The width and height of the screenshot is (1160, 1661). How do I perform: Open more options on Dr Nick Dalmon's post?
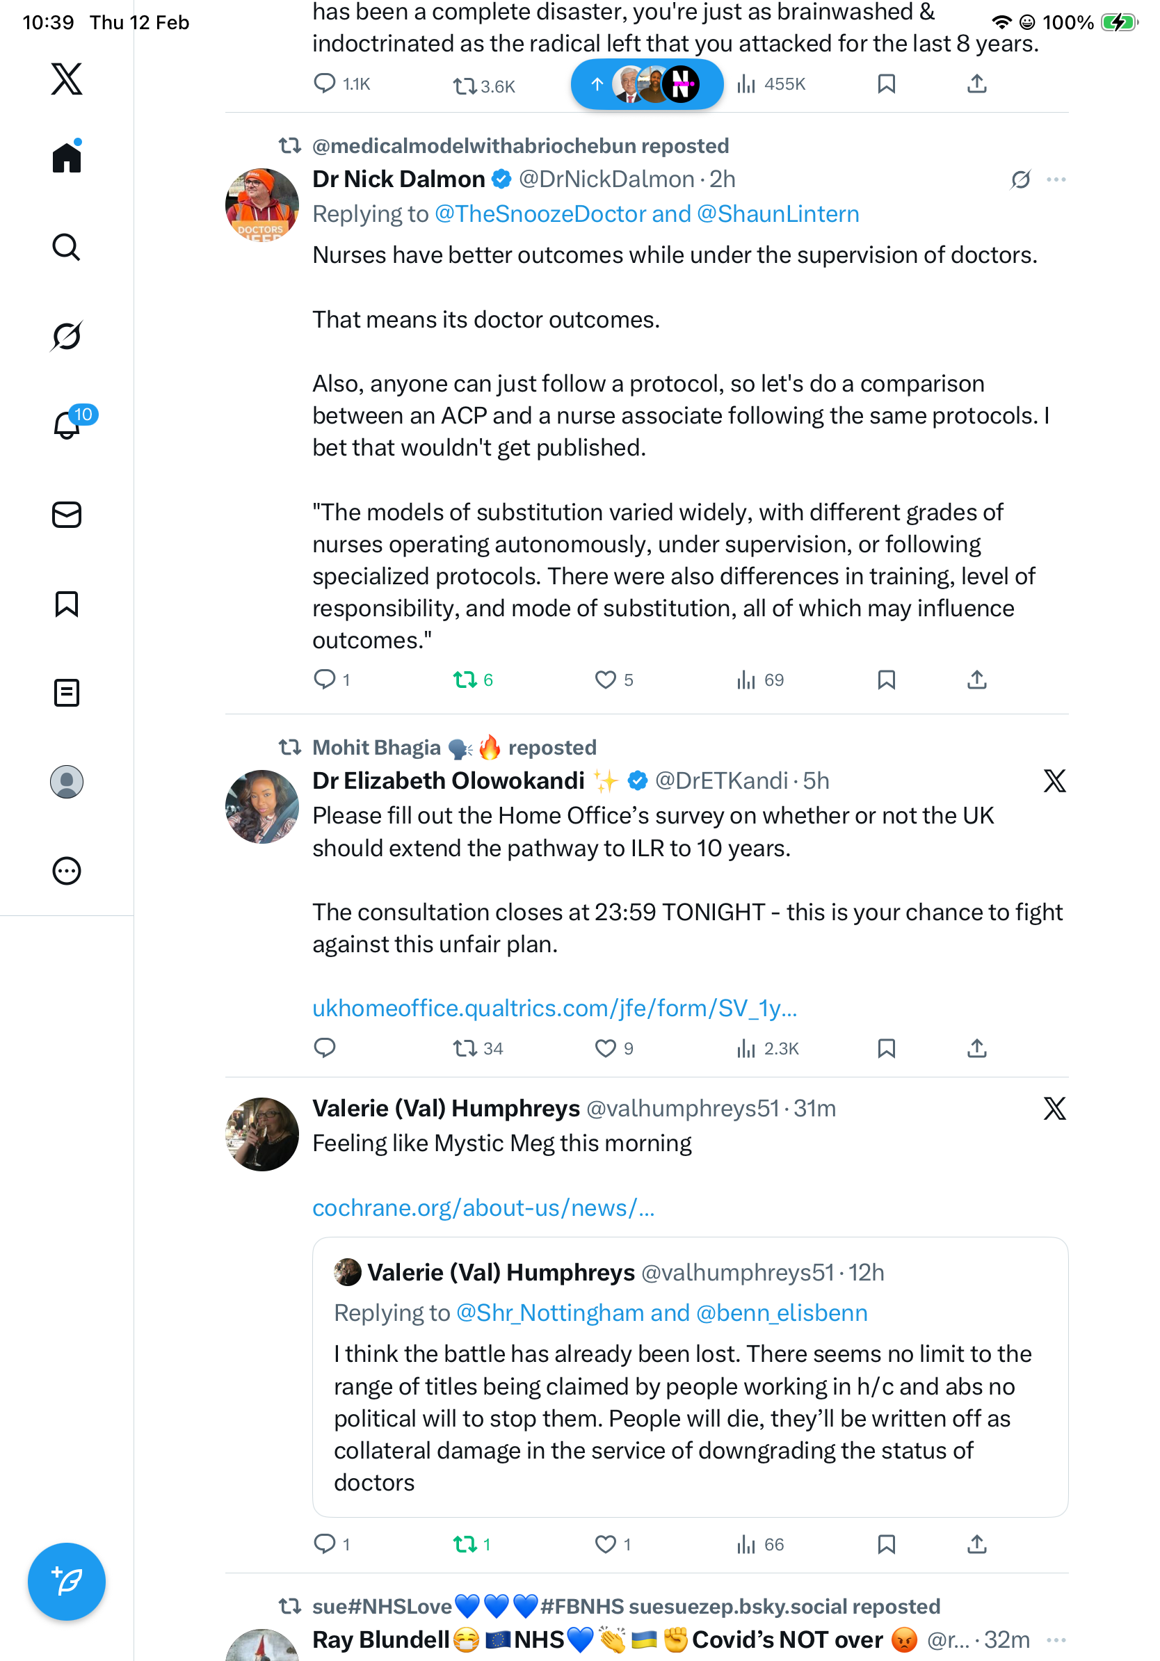coord(1056,179)
